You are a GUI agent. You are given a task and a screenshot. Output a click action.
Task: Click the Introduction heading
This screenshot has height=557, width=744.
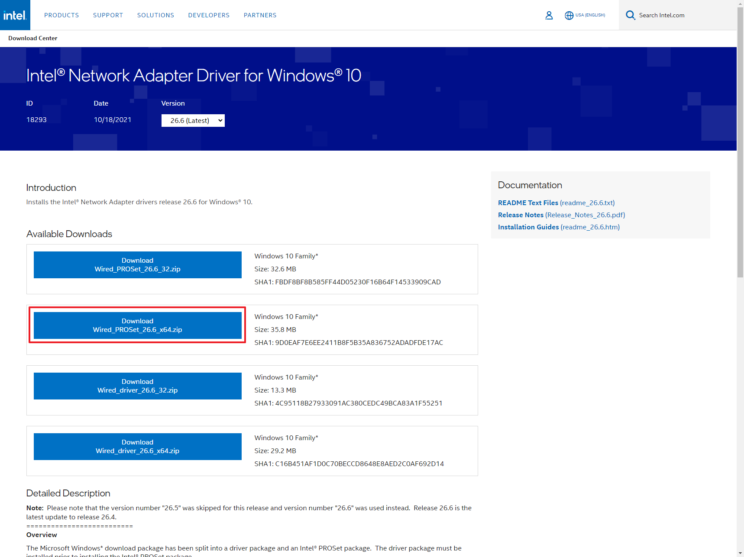click(51, 187)
